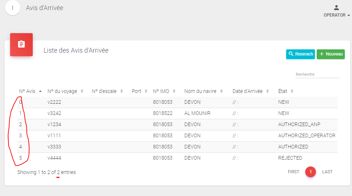Click NEW status in v2222 row
The image size is (352, 196).
click(284, 102)
